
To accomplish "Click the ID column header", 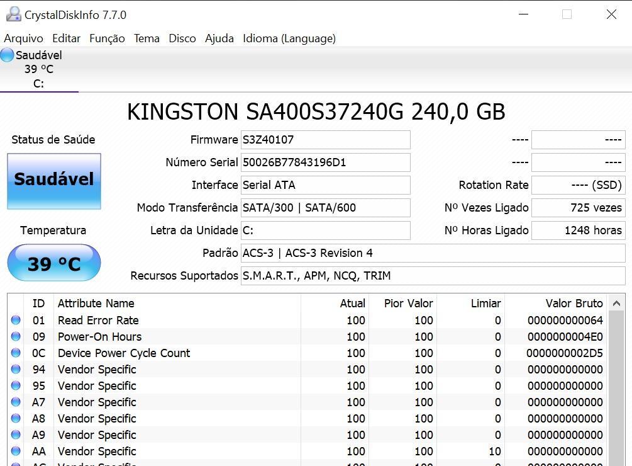I will click(39, 303).
